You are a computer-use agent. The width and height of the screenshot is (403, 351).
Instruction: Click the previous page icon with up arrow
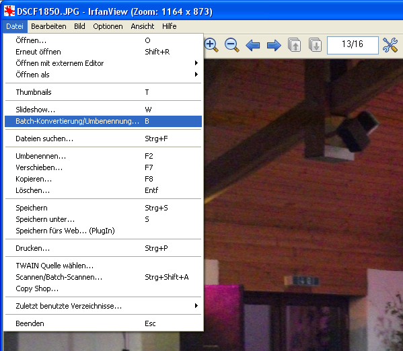click(295, 45)
